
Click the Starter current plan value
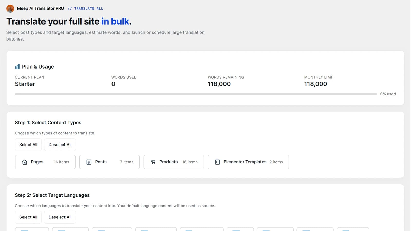click(25, 84)
